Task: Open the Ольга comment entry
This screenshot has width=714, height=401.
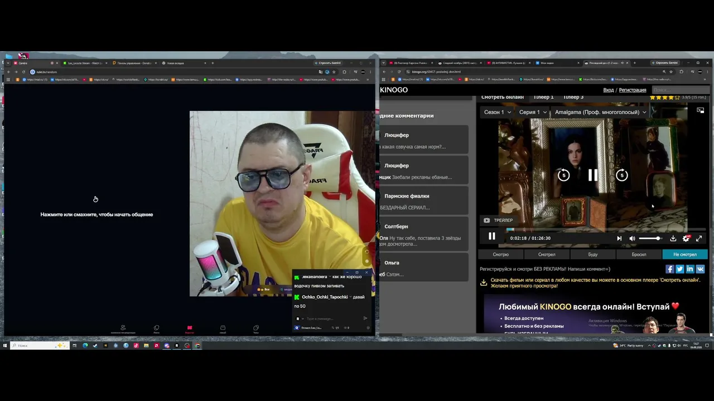Action: [424, 268]
